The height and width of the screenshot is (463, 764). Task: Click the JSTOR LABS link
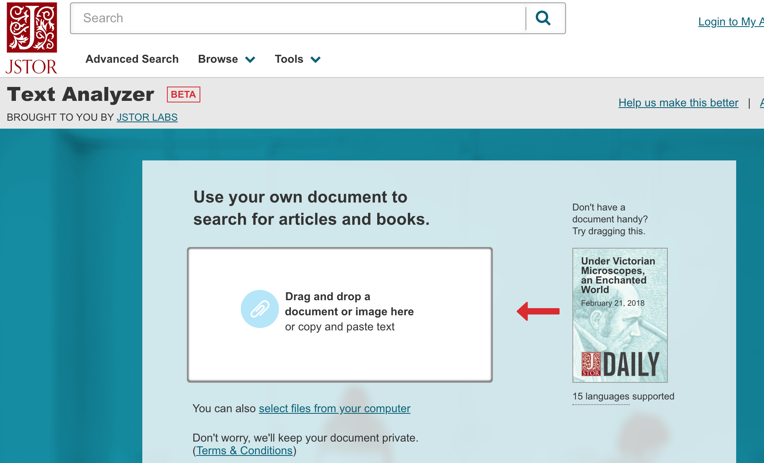pyautogui.click(x=147, y=117)
